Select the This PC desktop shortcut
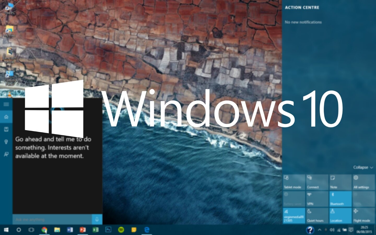376x235 pixels. (10, 8)
